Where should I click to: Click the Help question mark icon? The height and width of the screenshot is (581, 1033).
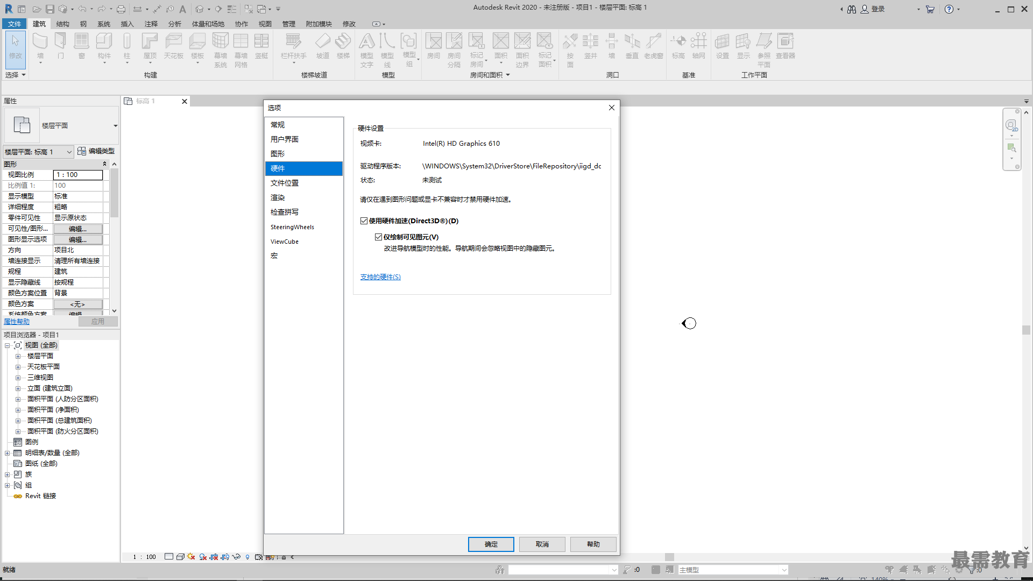coord(949,9)
